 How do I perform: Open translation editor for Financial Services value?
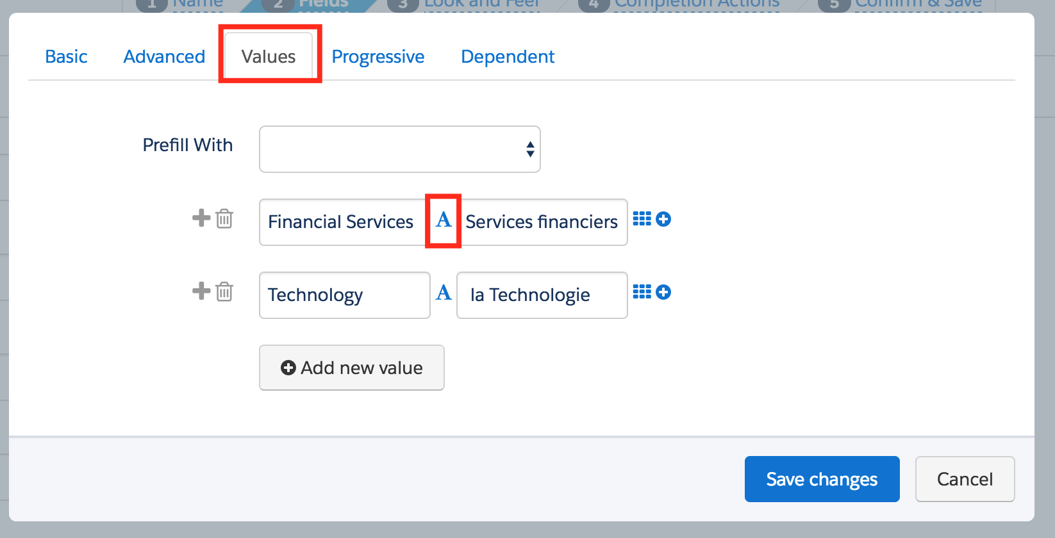[x=443, y=221]
